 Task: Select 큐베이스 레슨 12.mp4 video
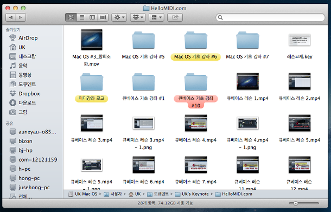tap(300, 165)
